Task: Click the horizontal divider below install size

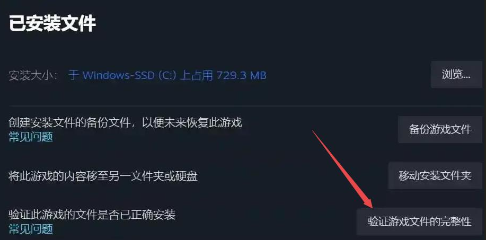Action: pyautogui.click(x=245, y=106)
